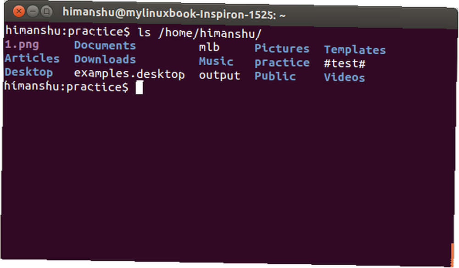Screen dimensions: 459x268
Task: Maximize the terminal window
Action: [x=46, y=12]
